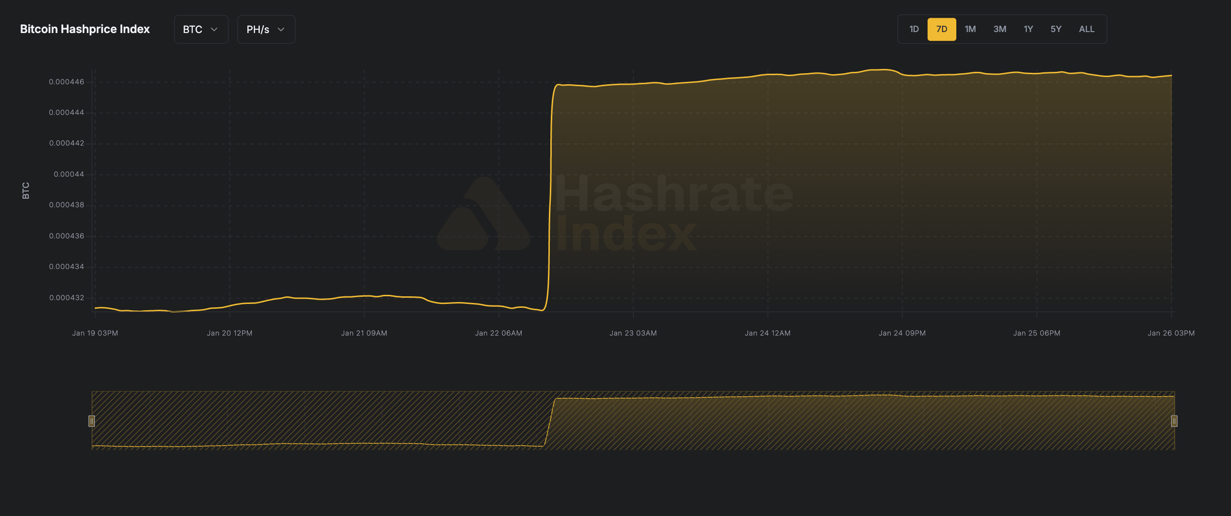Viewport: 1231px width, 516px height.
Task: Click the ALL time range button
Action: point(1086,29)
